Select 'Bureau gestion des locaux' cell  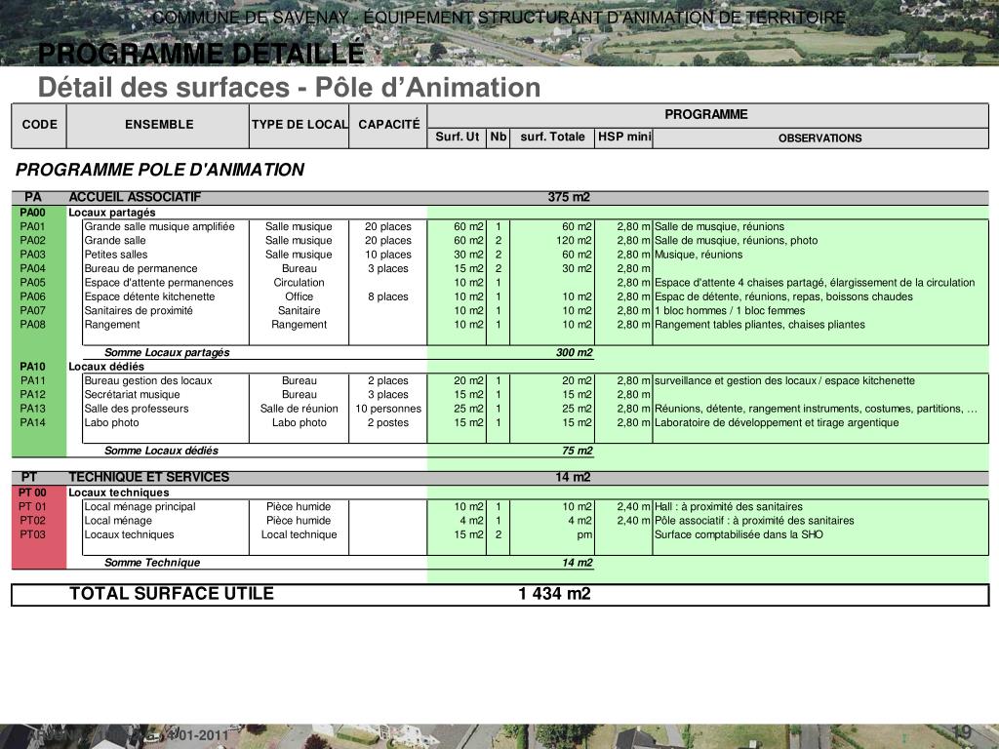pos(148,381)
